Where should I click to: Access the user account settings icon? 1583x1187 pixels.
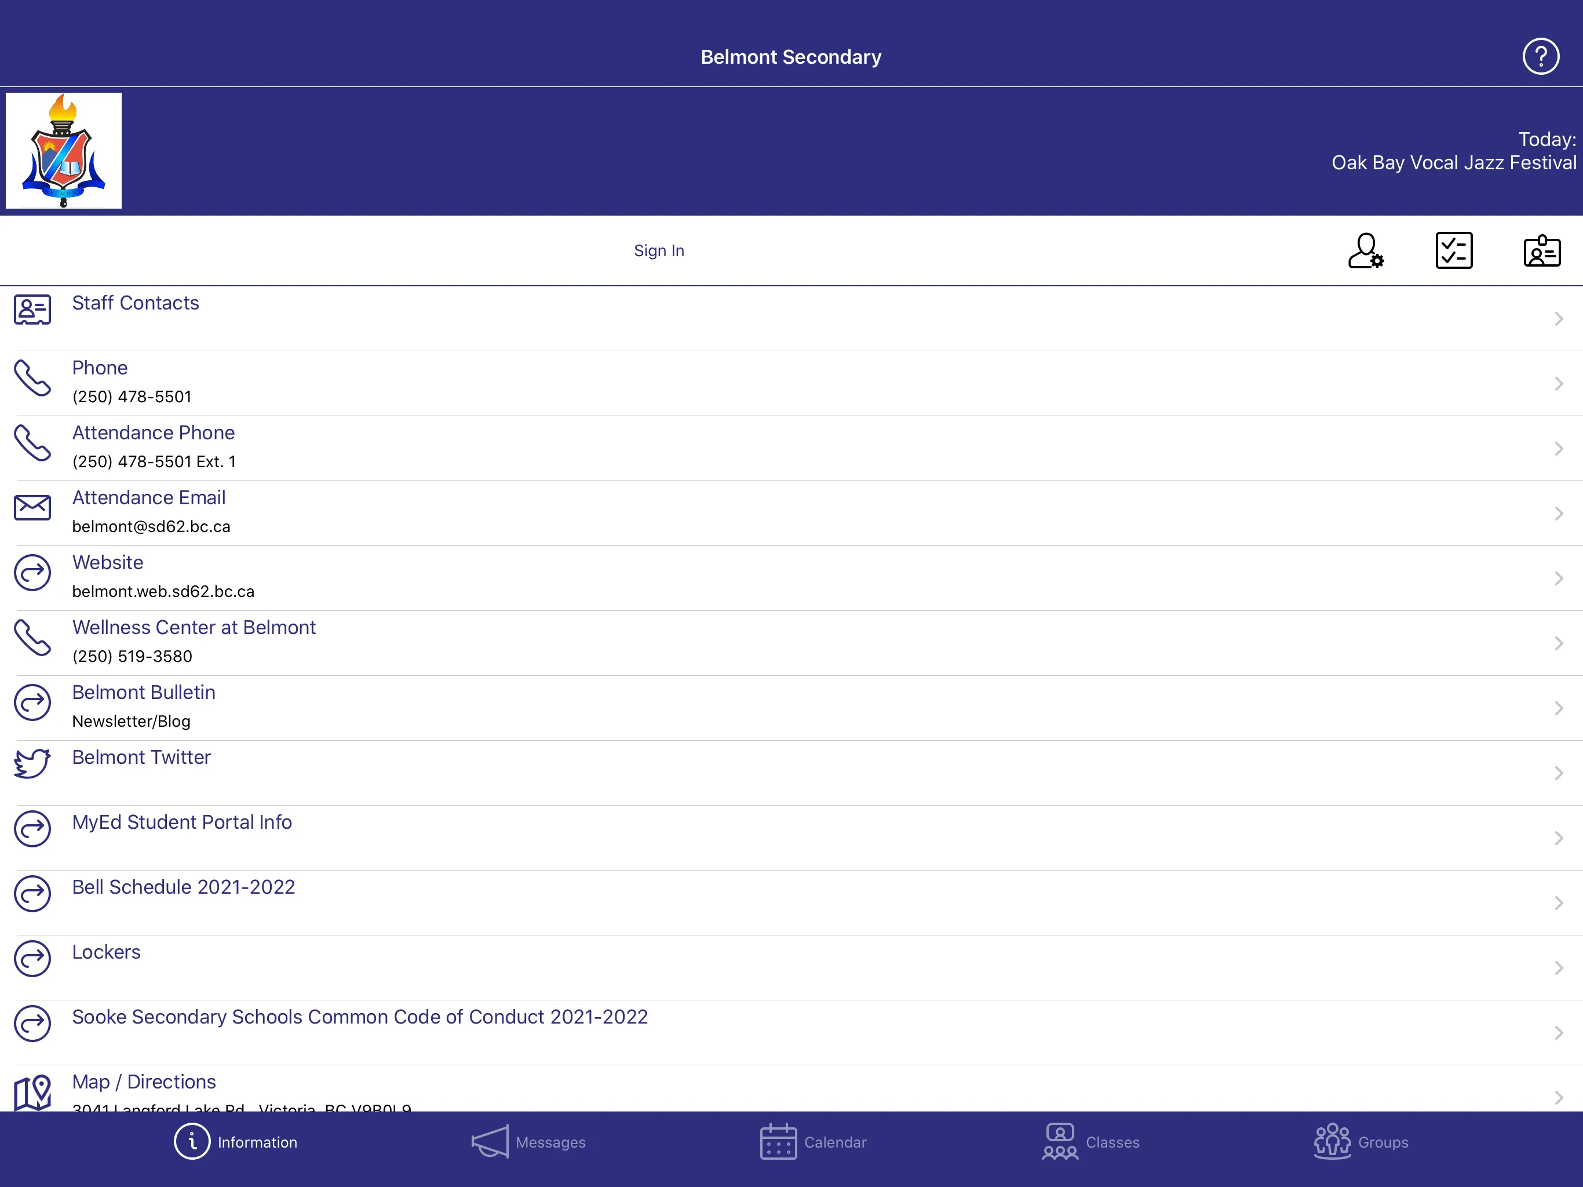pos(1366,250)
